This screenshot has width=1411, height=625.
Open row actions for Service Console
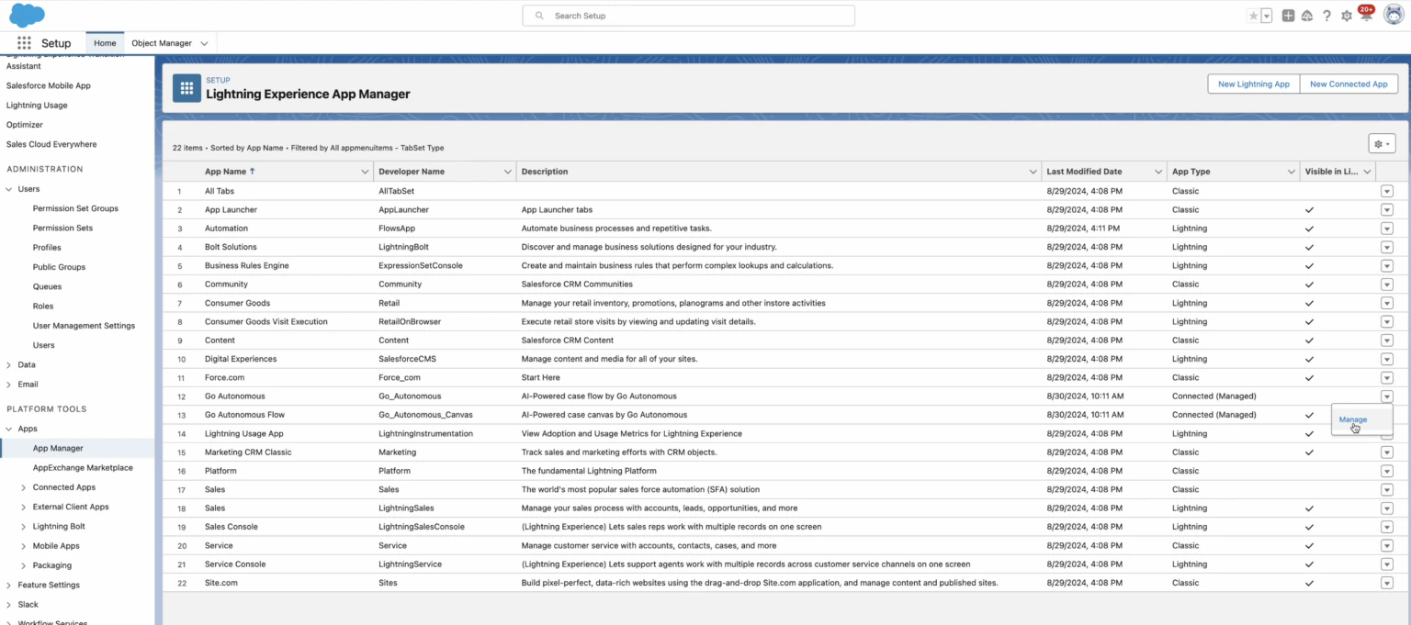click(x=1386, y=564)
